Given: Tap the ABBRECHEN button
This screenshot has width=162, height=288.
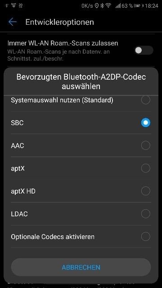Looking at the screenshot, I should tap(81, 267).
